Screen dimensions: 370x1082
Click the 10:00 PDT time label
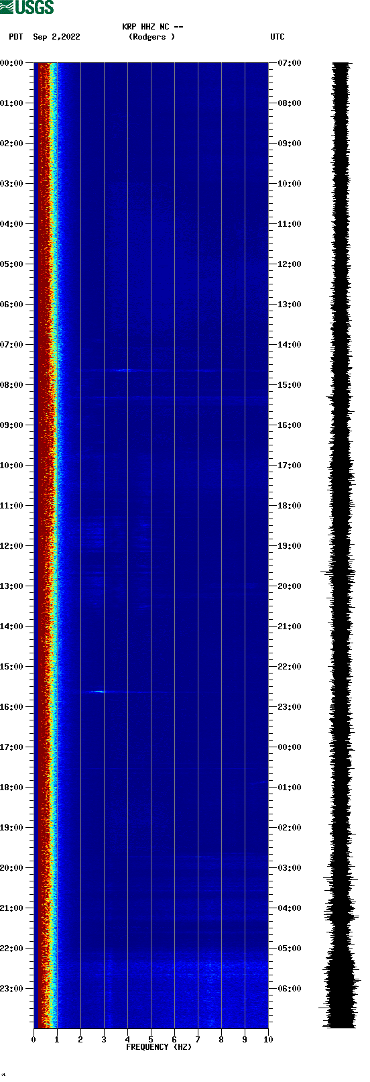click(x=12, y=466)
